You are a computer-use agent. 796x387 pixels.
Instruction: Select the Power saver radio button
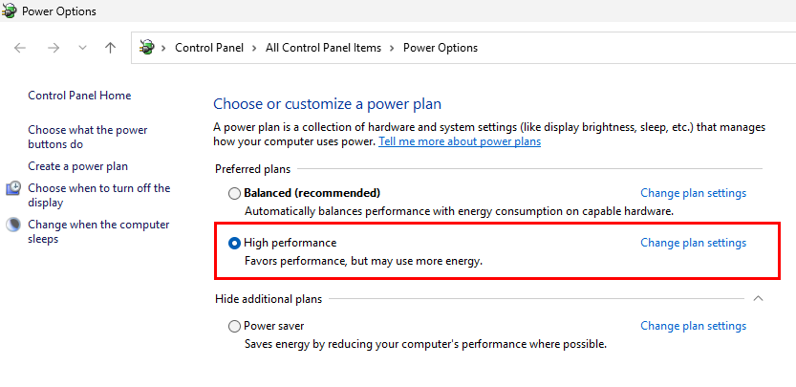(234, 326)
